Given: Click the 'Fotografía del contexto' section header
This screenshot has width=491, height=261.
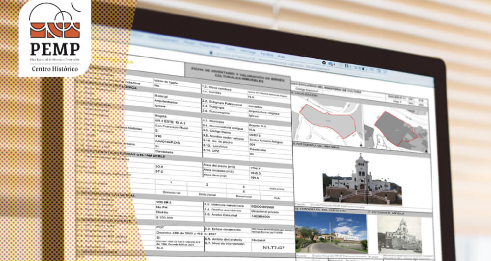Looking at the screenshot, I should click(321, 209).
